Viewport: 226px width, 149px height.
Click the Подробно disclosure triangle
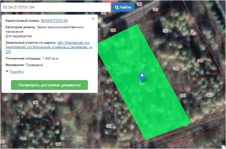point(7,72)
